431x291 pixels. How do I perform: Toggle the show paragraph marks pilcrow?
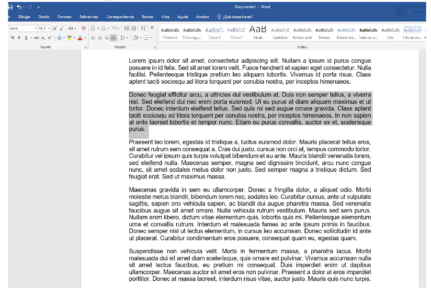[x=152, y=28]
